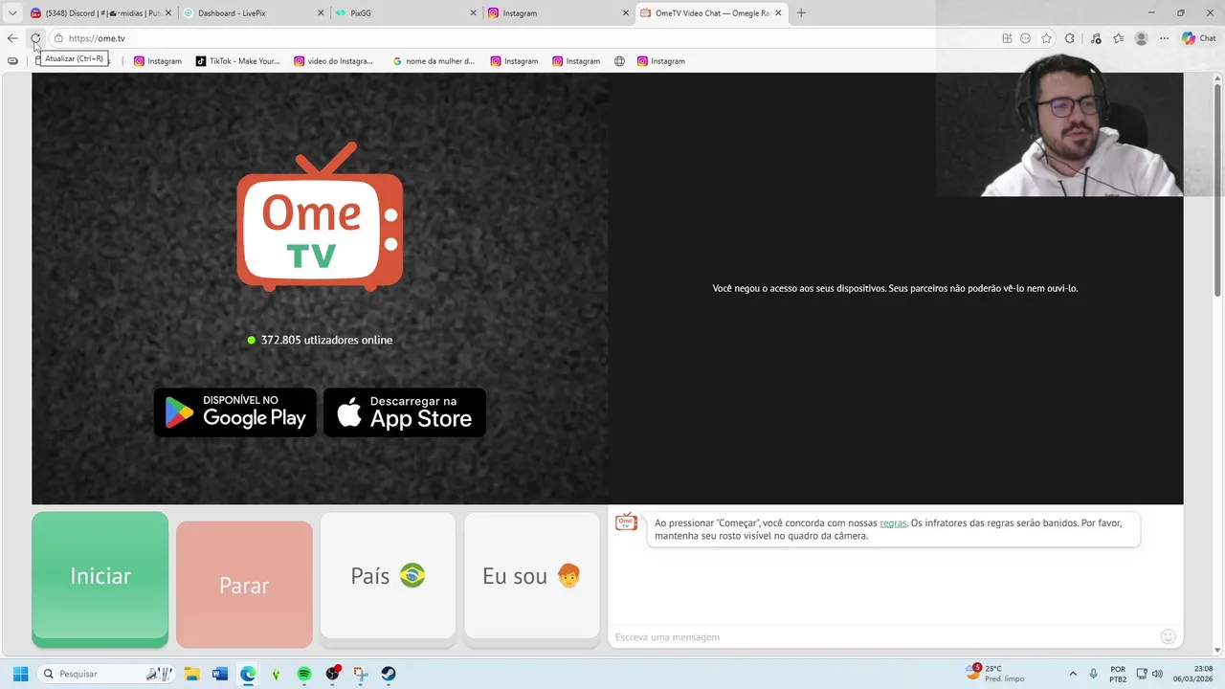The width and height of the screenshot is (1225, 689).
Task: Click the browser back arrow
Action: click(12, 38)
